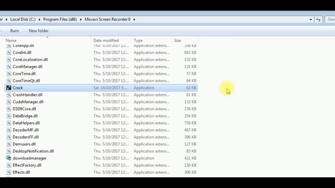This screenshot has height=188, width=335.
Task: Click the Burn toolbar button
Action: pyautogui.click(x=15, y=31)
